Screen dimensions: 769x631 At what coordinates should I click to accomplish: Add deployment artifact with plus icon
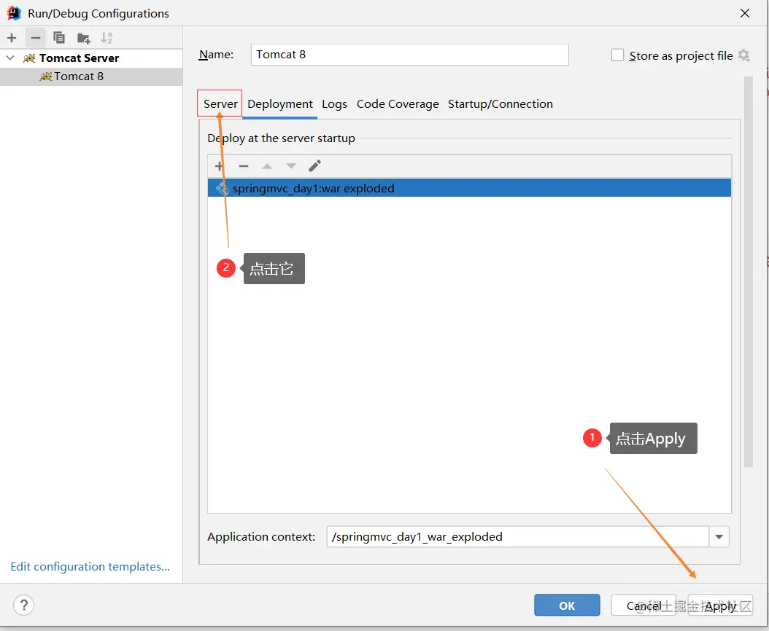coord(219,166)
